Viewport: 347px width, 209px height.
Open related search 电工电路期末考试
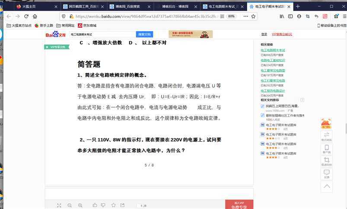tap(273, 50)
